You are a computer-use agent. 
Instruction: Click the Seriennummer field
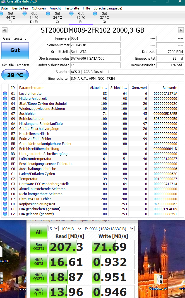(95, 45)
